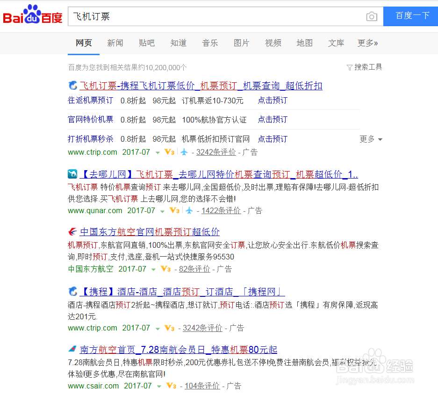Click V3 badge on csair.com result
The height and width of the screenshot is (395, 438).
(x=171, y=386)
